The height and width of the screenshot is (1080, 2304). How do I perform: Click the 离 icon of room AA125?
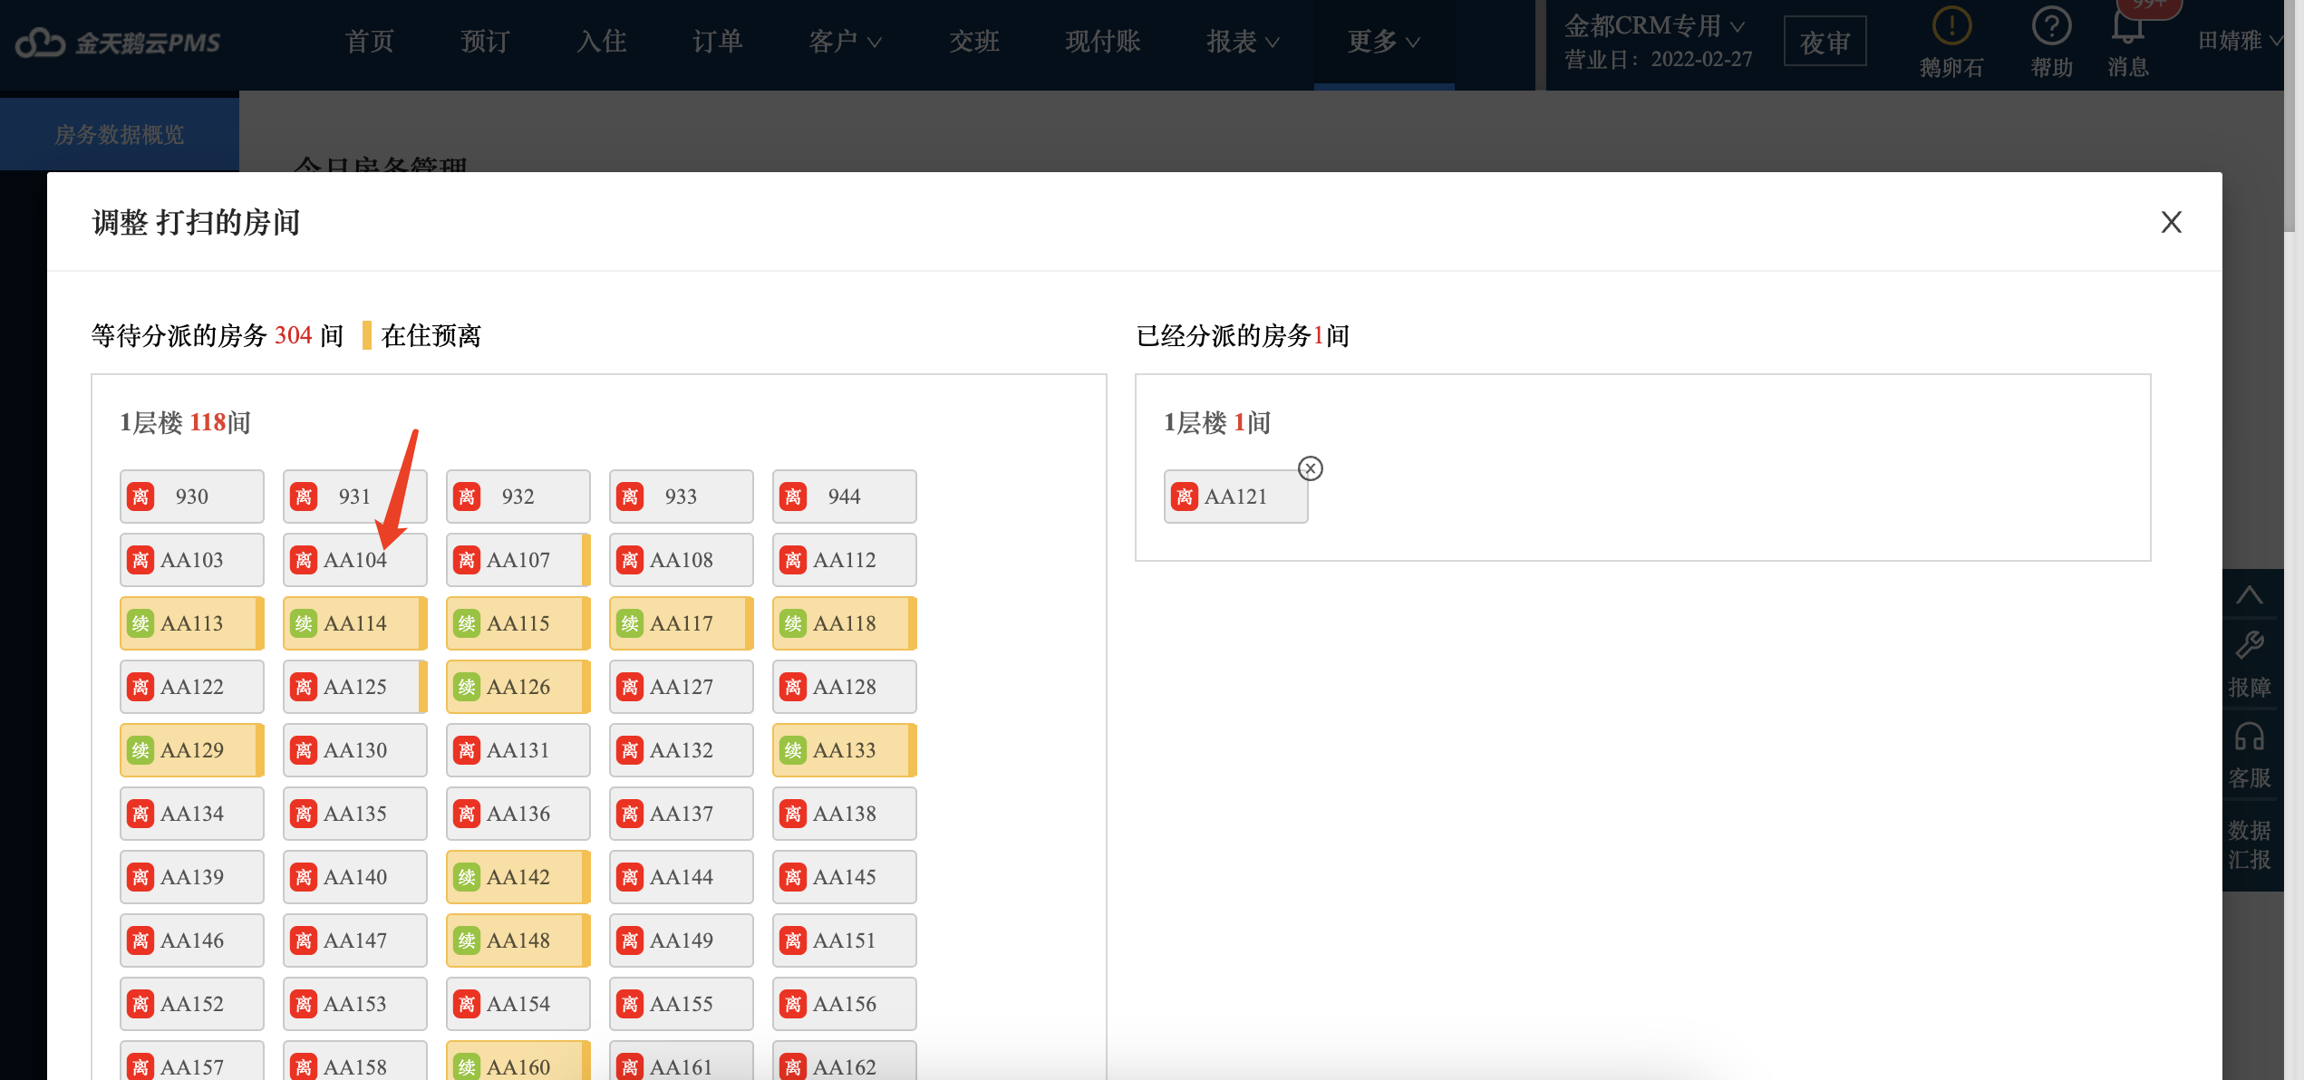coord(304,687)
